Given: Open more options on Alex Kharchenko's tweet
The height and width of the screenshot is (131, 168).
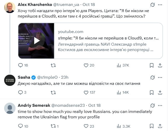Looking at the screenshot, I should 161,5.
